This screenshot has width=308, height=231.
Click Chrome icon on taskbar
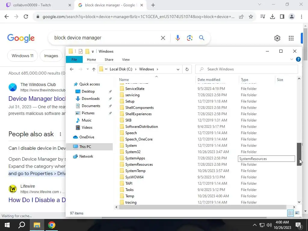pyautogui.click(x=52, y=225)
